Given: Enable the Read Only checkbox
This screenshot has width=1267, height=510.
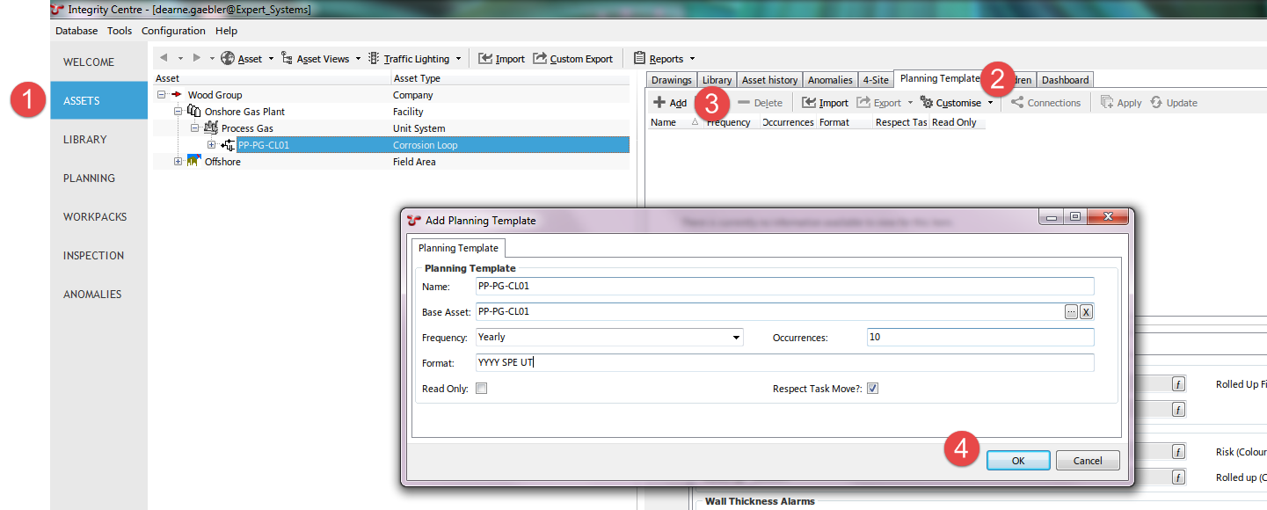Looking at the screenshot, I should click(x=481, y=389).
